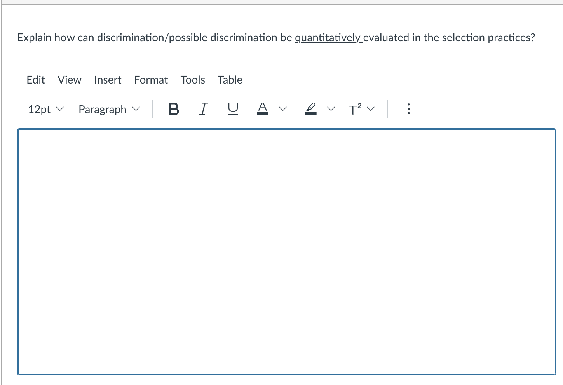Open the Table menu

pyautogui.click(x=230, y=80)
